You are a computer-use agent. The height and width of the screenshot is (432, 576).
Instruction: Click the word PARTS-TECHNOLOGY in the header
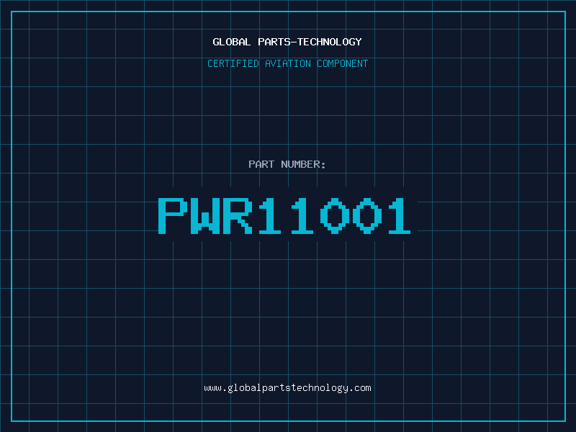[310, 42]
